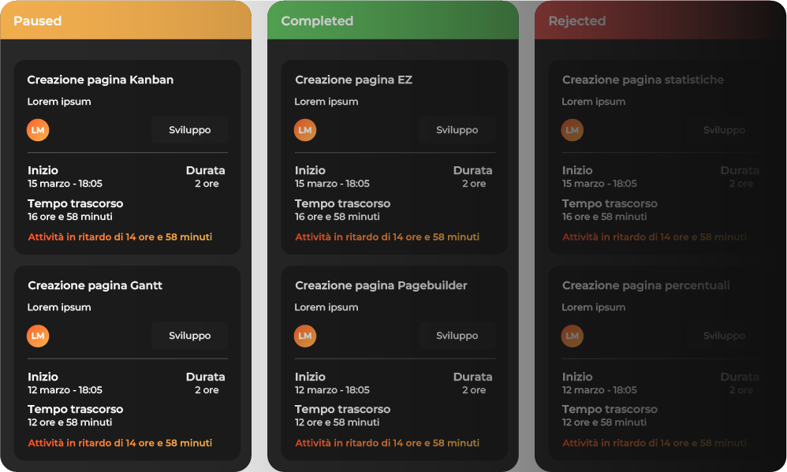Select LM avatar on Creazione pagina EZ card

[x=305, y=130]
